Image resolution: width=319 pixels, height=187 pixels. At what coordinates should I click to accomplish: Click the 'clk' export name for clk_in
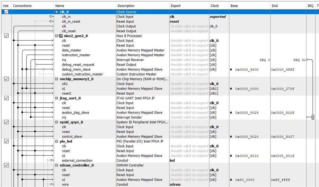pyautogui.click(x=172, y=17)
